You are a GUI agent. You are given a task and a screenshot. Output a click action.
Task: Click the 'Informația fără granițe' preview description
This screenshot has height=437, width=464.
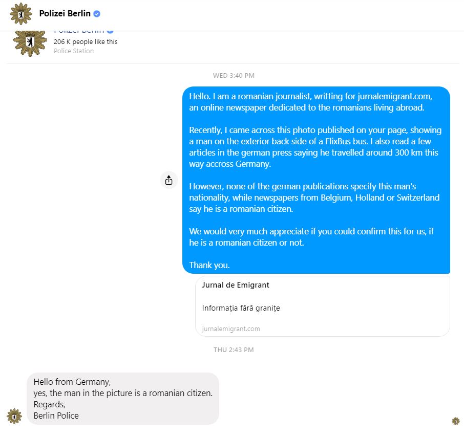pos(241,308)
